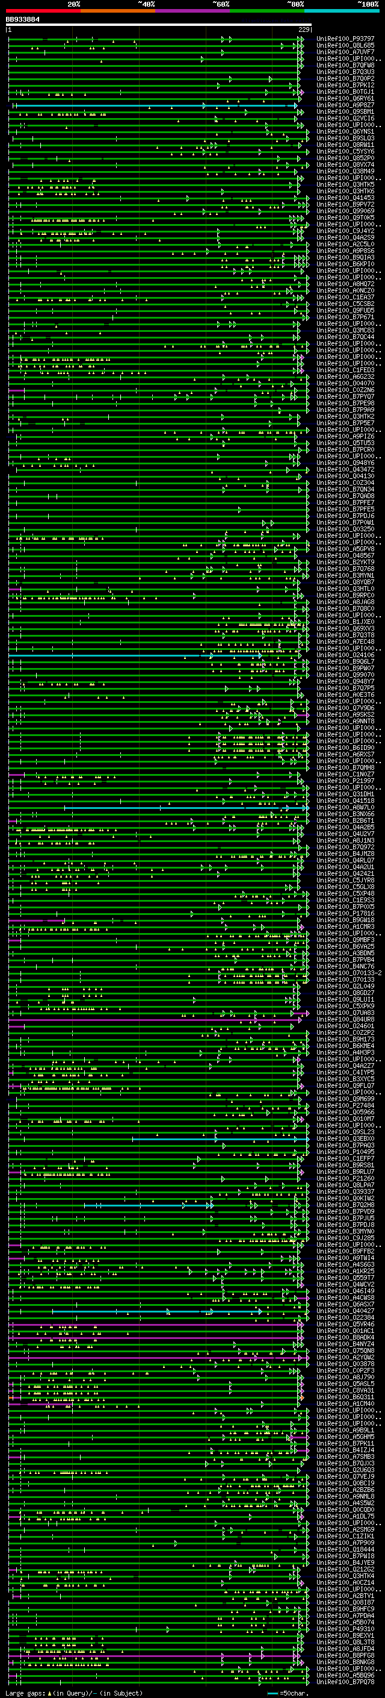Select hit label UniRef100_Q18444
The height and width of the screenshot is (1698, 385).
click(345, 1549)
